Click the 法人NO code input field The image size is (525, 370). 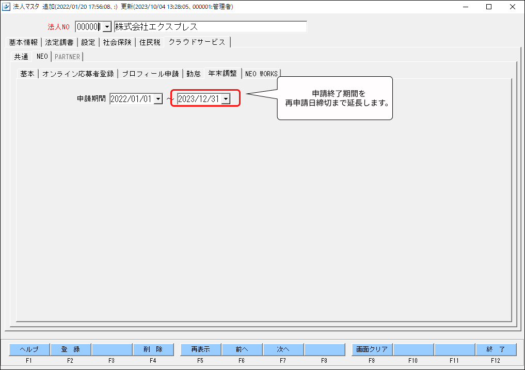coord(89,27)
